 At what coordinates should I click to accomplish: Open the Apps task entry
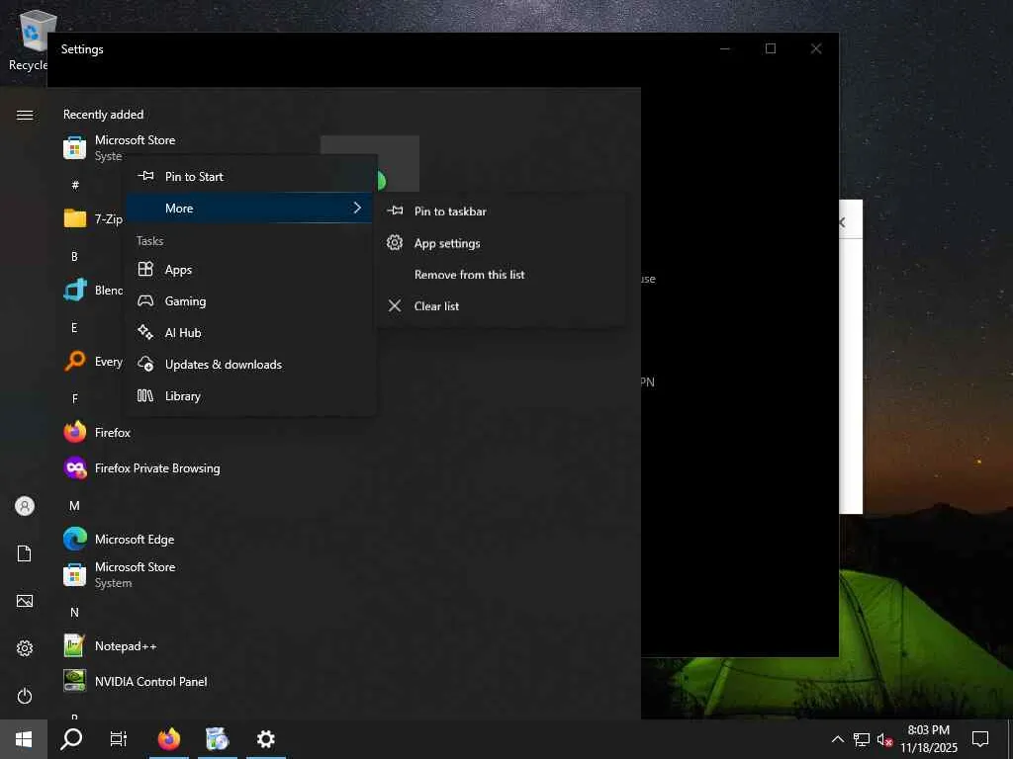[x=251, y=269]
